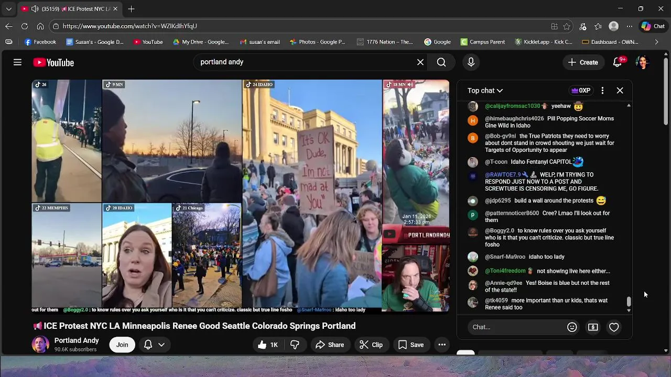Clear the search box with the X

click(420, 62)
